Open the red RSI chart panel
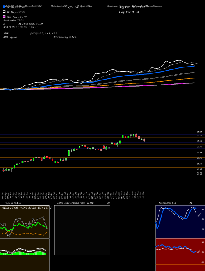The image size is (205, 271). click(180, 255)
